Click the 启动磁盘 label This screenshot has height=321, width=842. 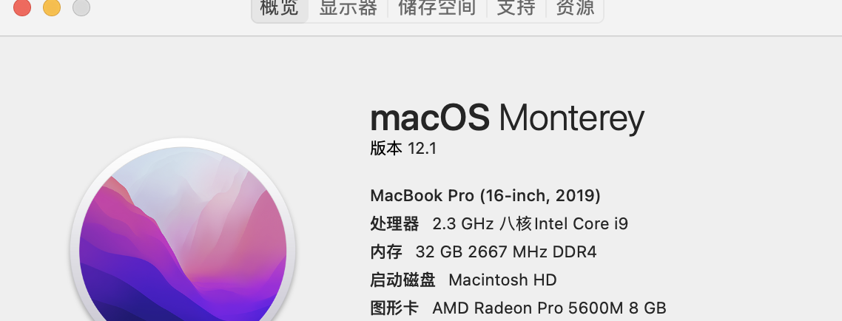pyautogui.click(x=403, y=280)
